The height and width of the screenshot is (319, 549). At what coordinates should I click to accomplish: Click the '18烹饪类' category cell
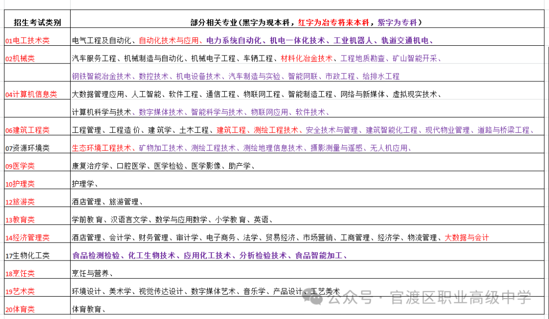pyautogui.click(x=37, y=269)
